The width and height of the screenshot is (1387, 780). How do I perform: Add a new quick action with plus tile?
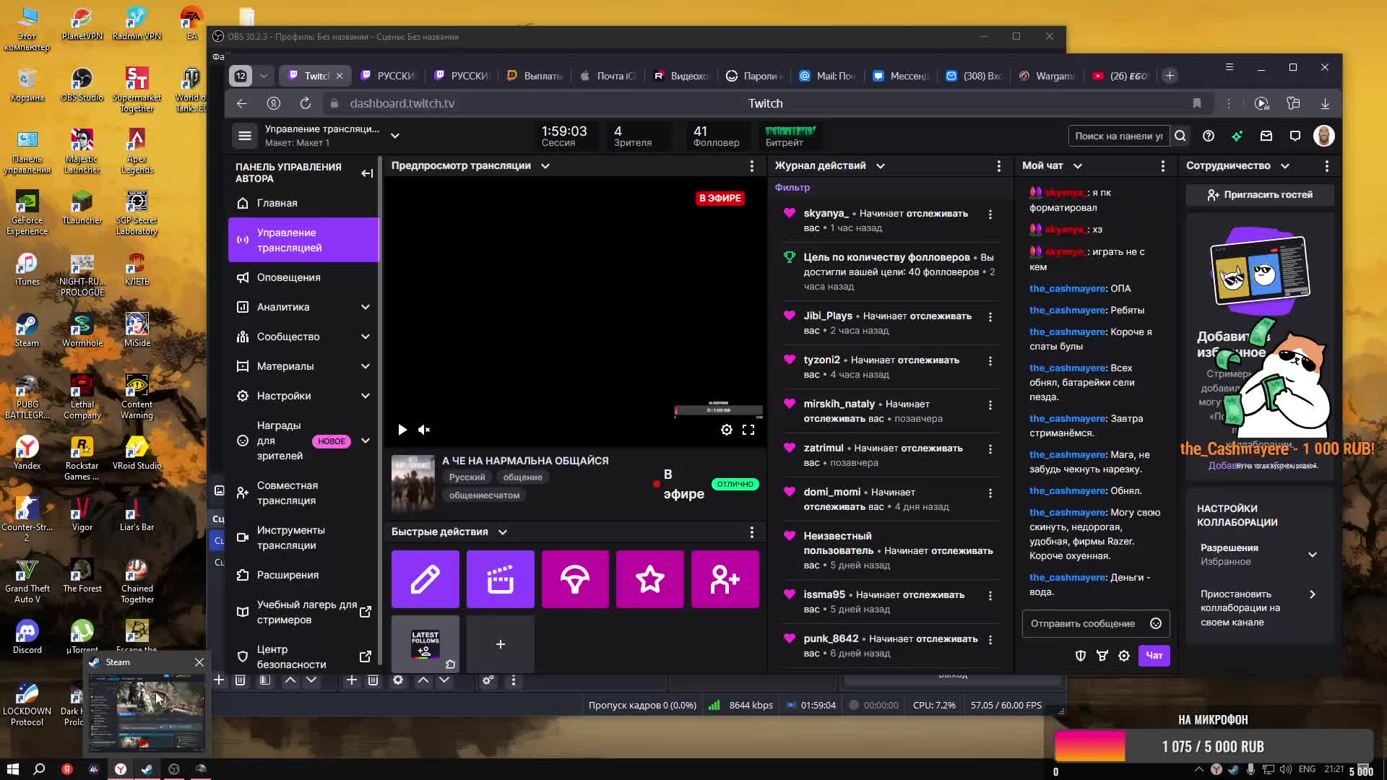click(501, 643)
